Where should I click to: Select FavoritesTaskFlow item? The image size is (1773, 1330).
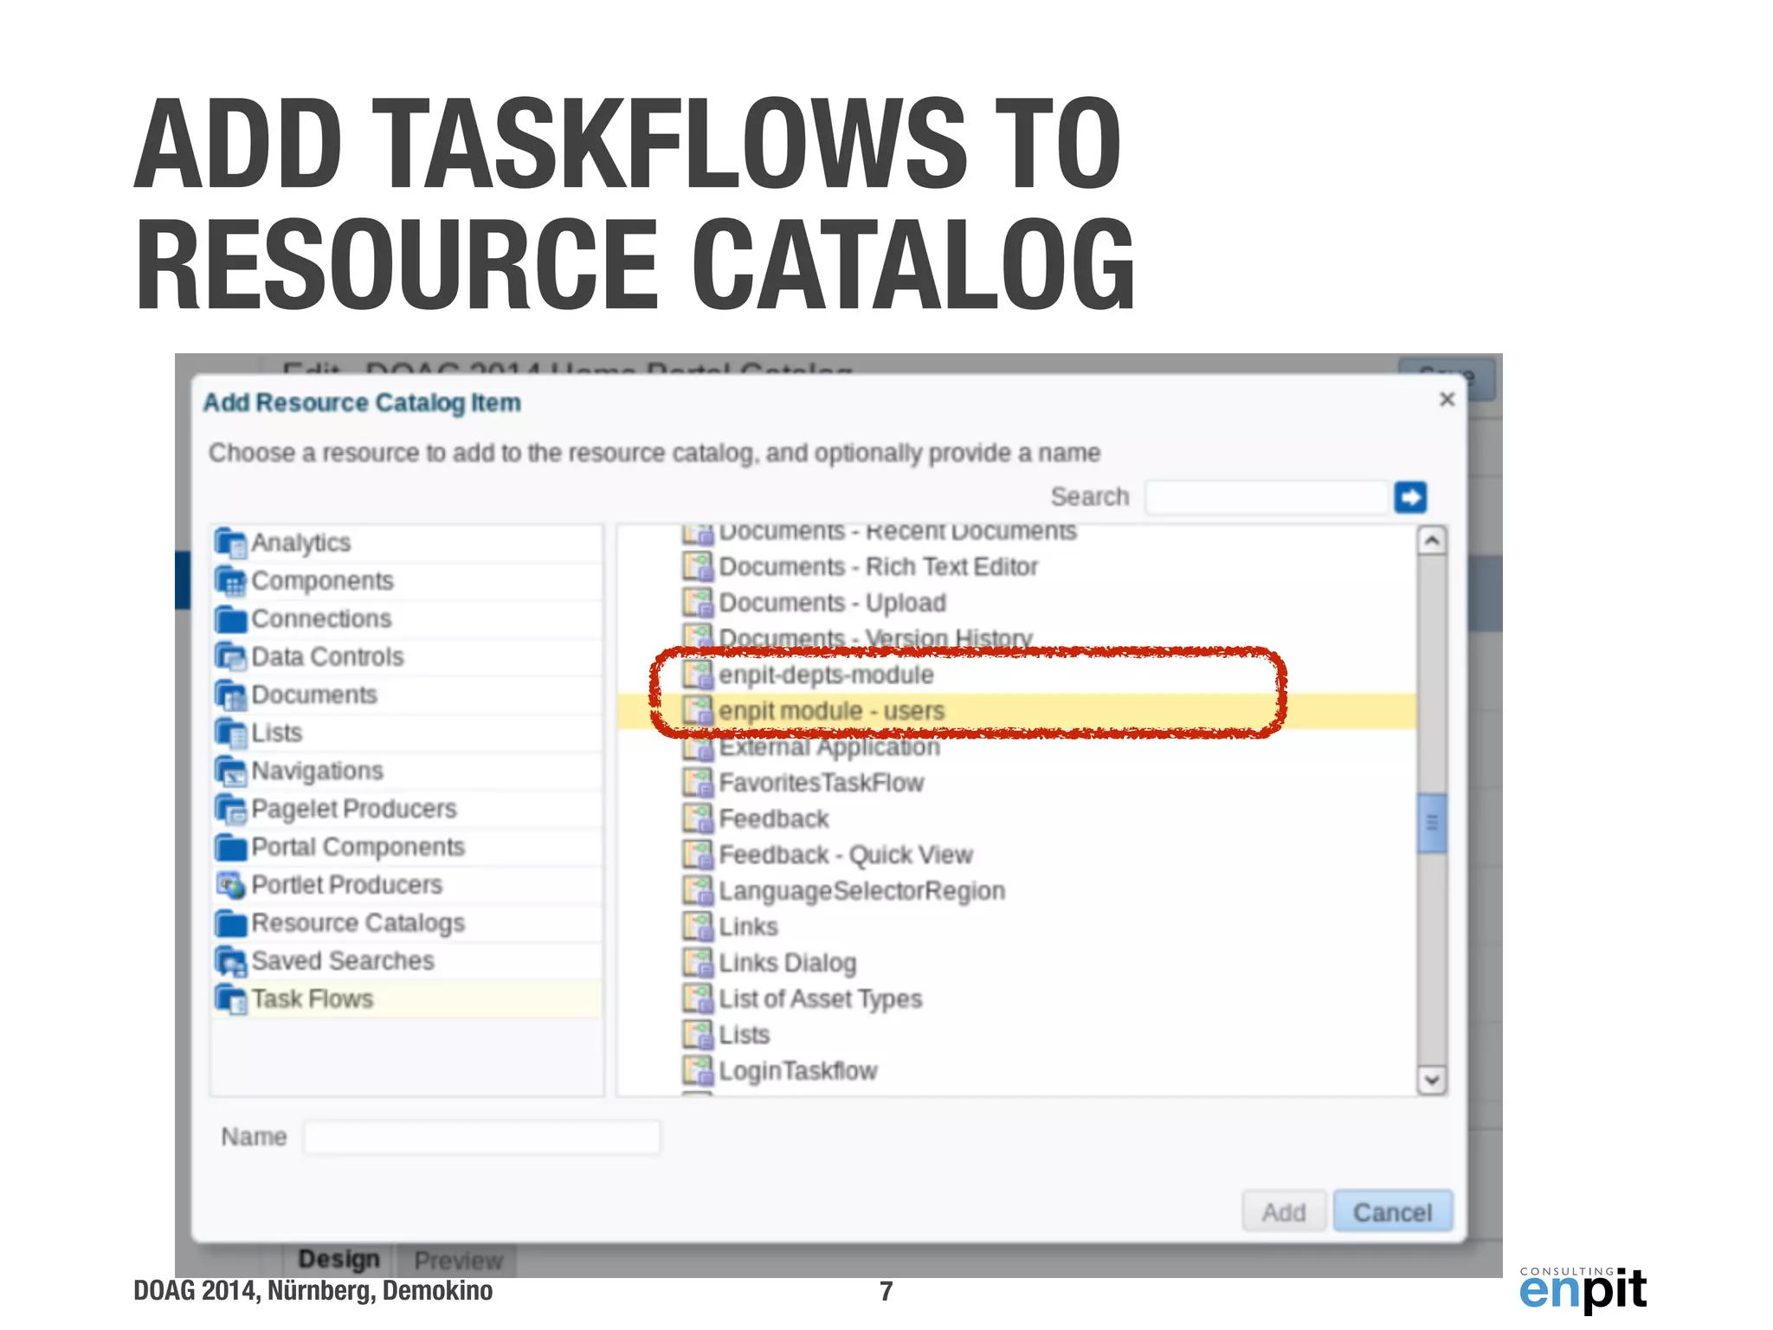tap(821, 783)
